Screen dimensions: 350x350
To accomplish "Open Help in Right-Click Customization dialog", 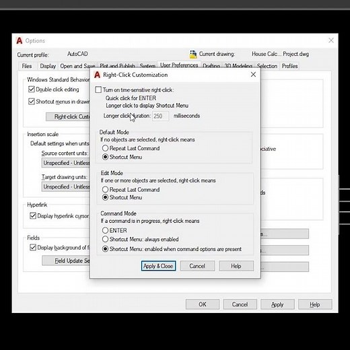I will (236, 266).
